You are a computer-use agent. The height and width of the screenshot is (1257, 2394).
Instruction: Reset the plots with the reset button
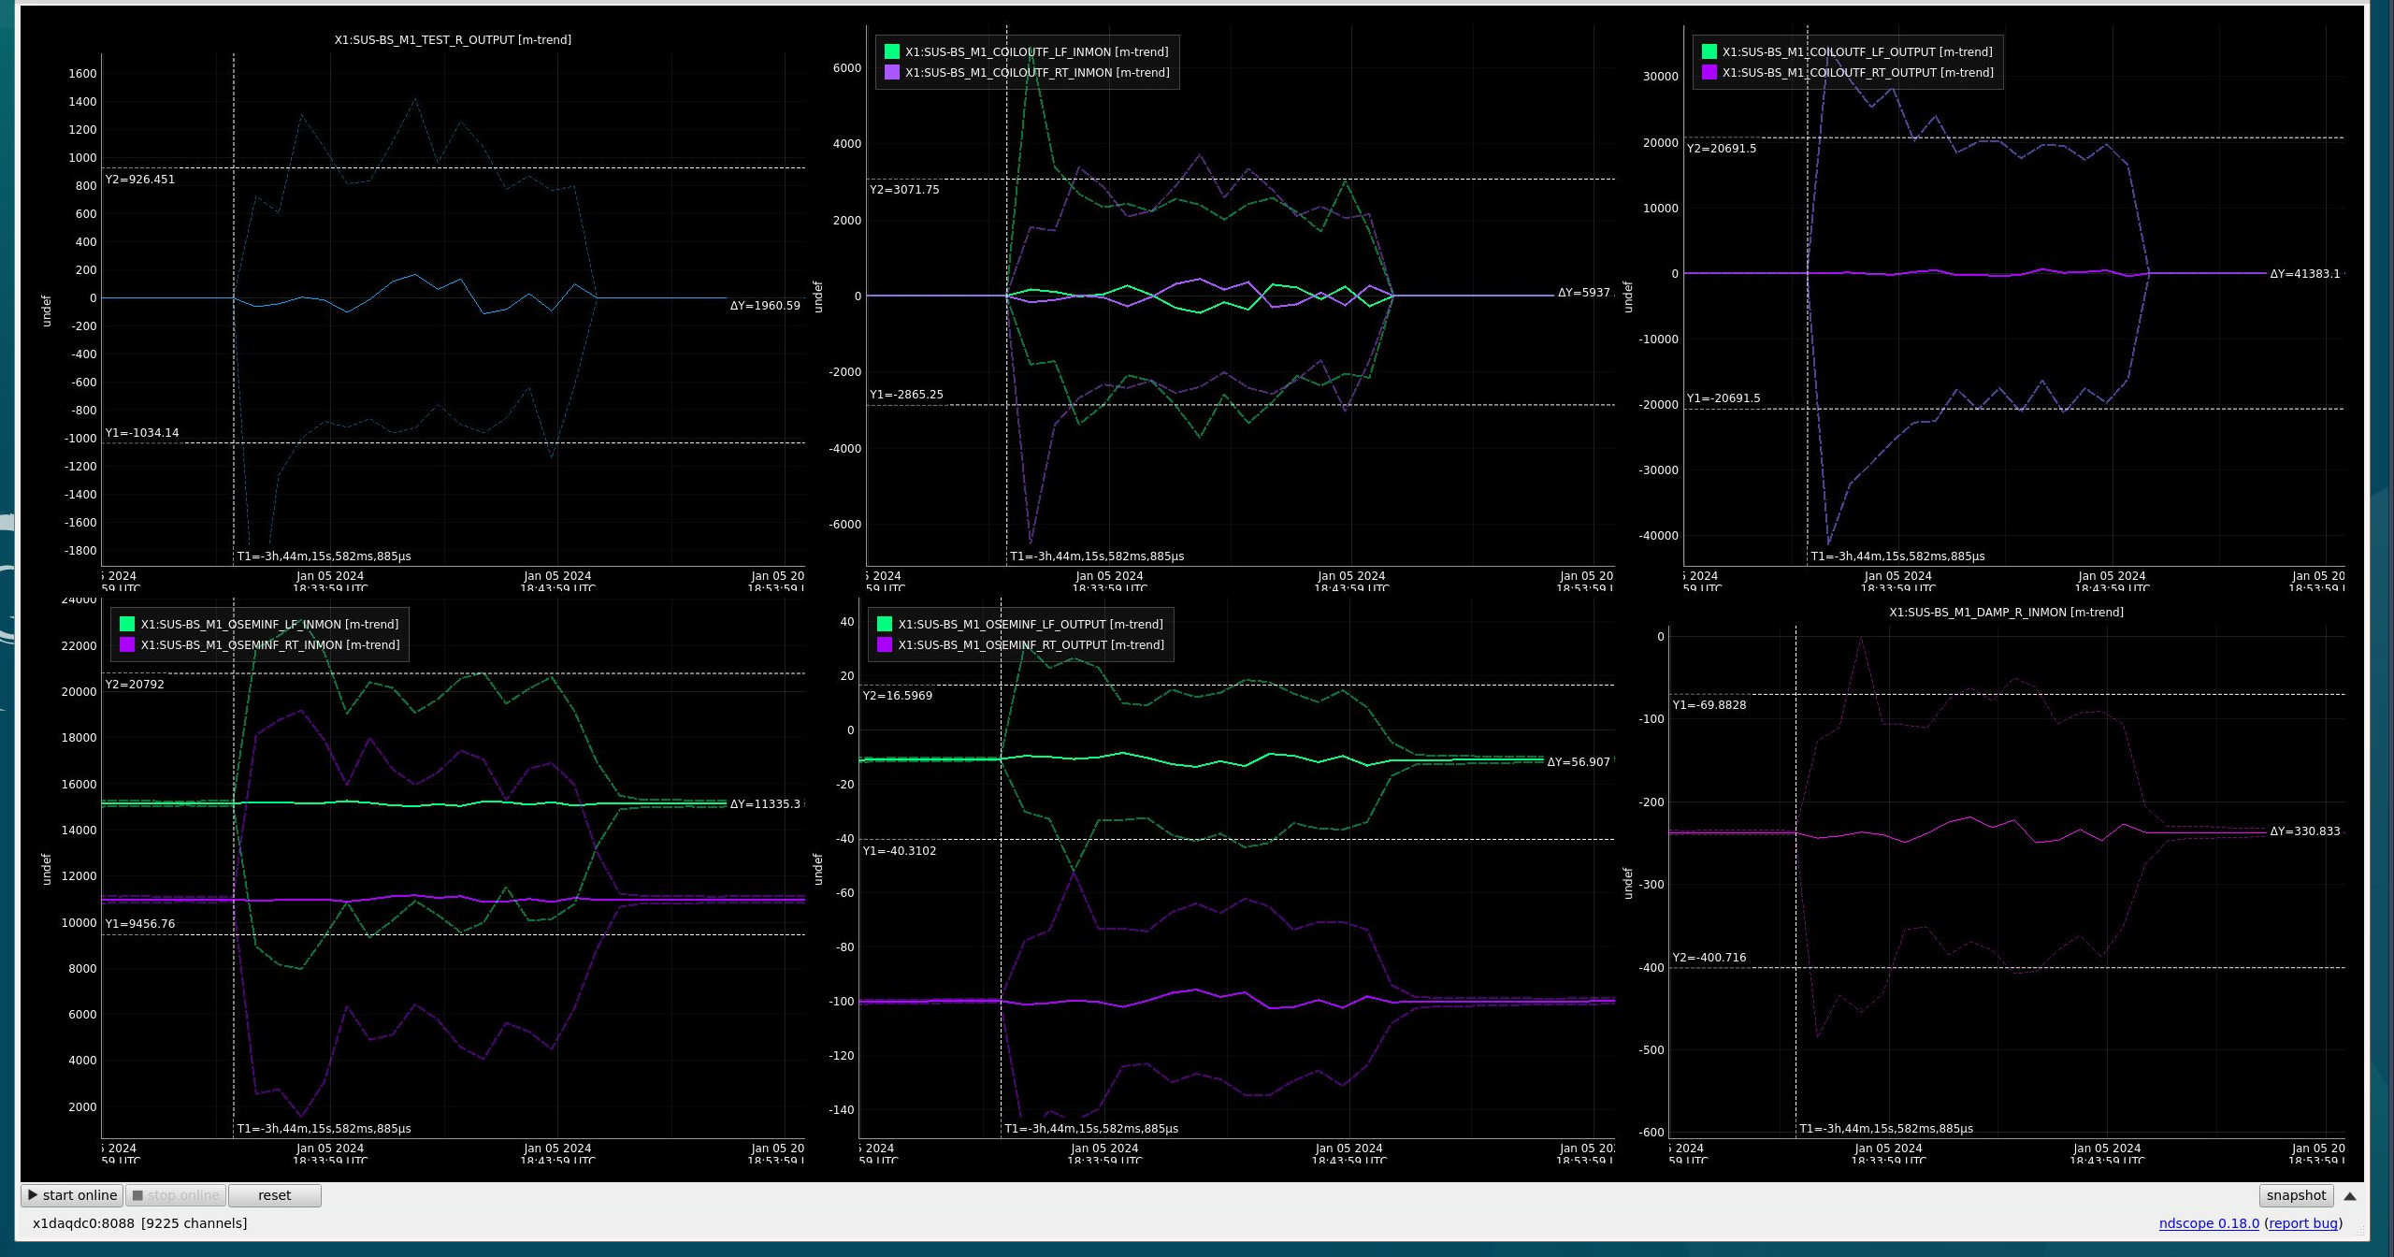click(x=274, y=1195)
